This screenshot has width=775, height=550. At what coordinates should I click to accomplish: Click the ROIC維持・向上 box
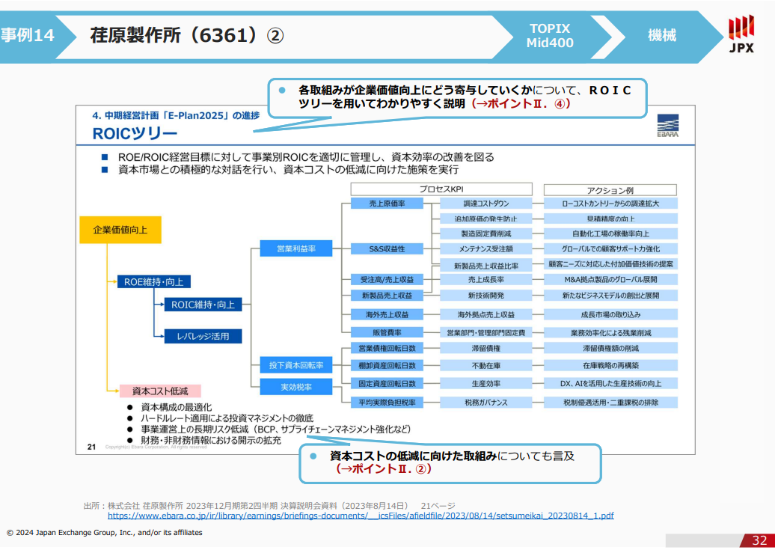point(203,305)
